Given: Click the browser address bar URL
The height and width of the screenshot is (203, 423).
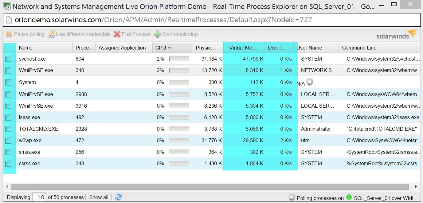Looking at the screenshot, I should (x=163, y=20).
